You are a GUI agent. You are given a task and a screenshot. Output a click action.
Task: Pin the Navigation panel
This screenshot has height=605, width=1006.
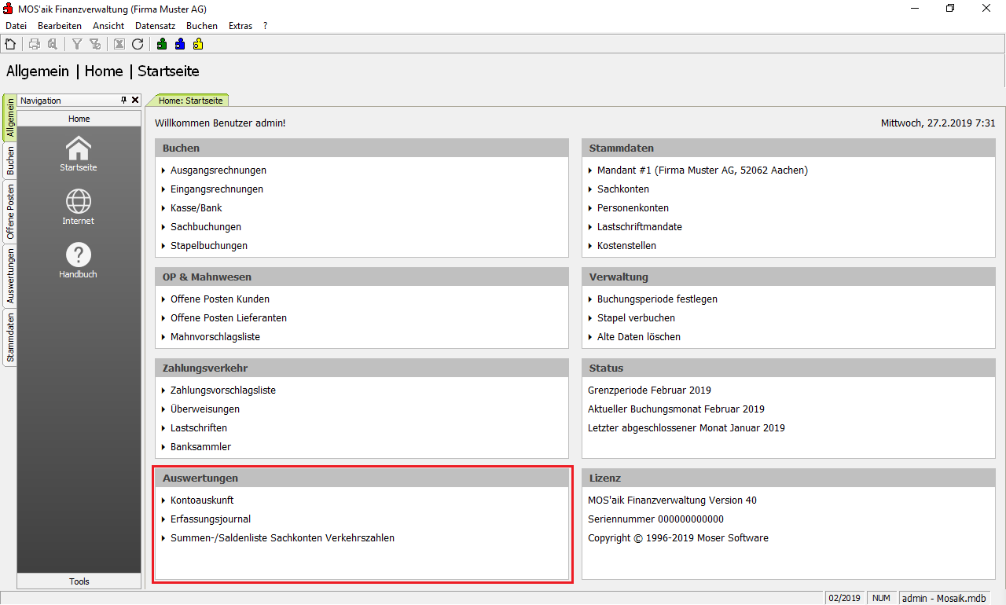click(123, 101)
